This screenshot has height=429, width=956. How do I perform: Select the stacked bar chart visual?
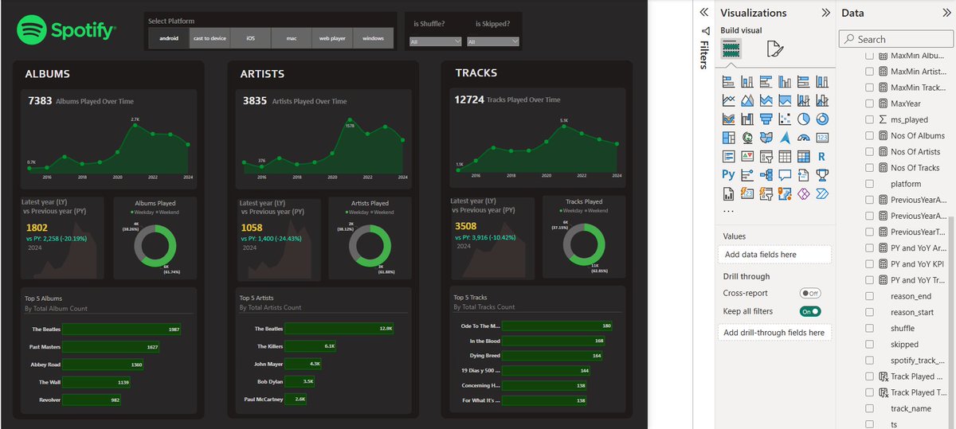729,81
